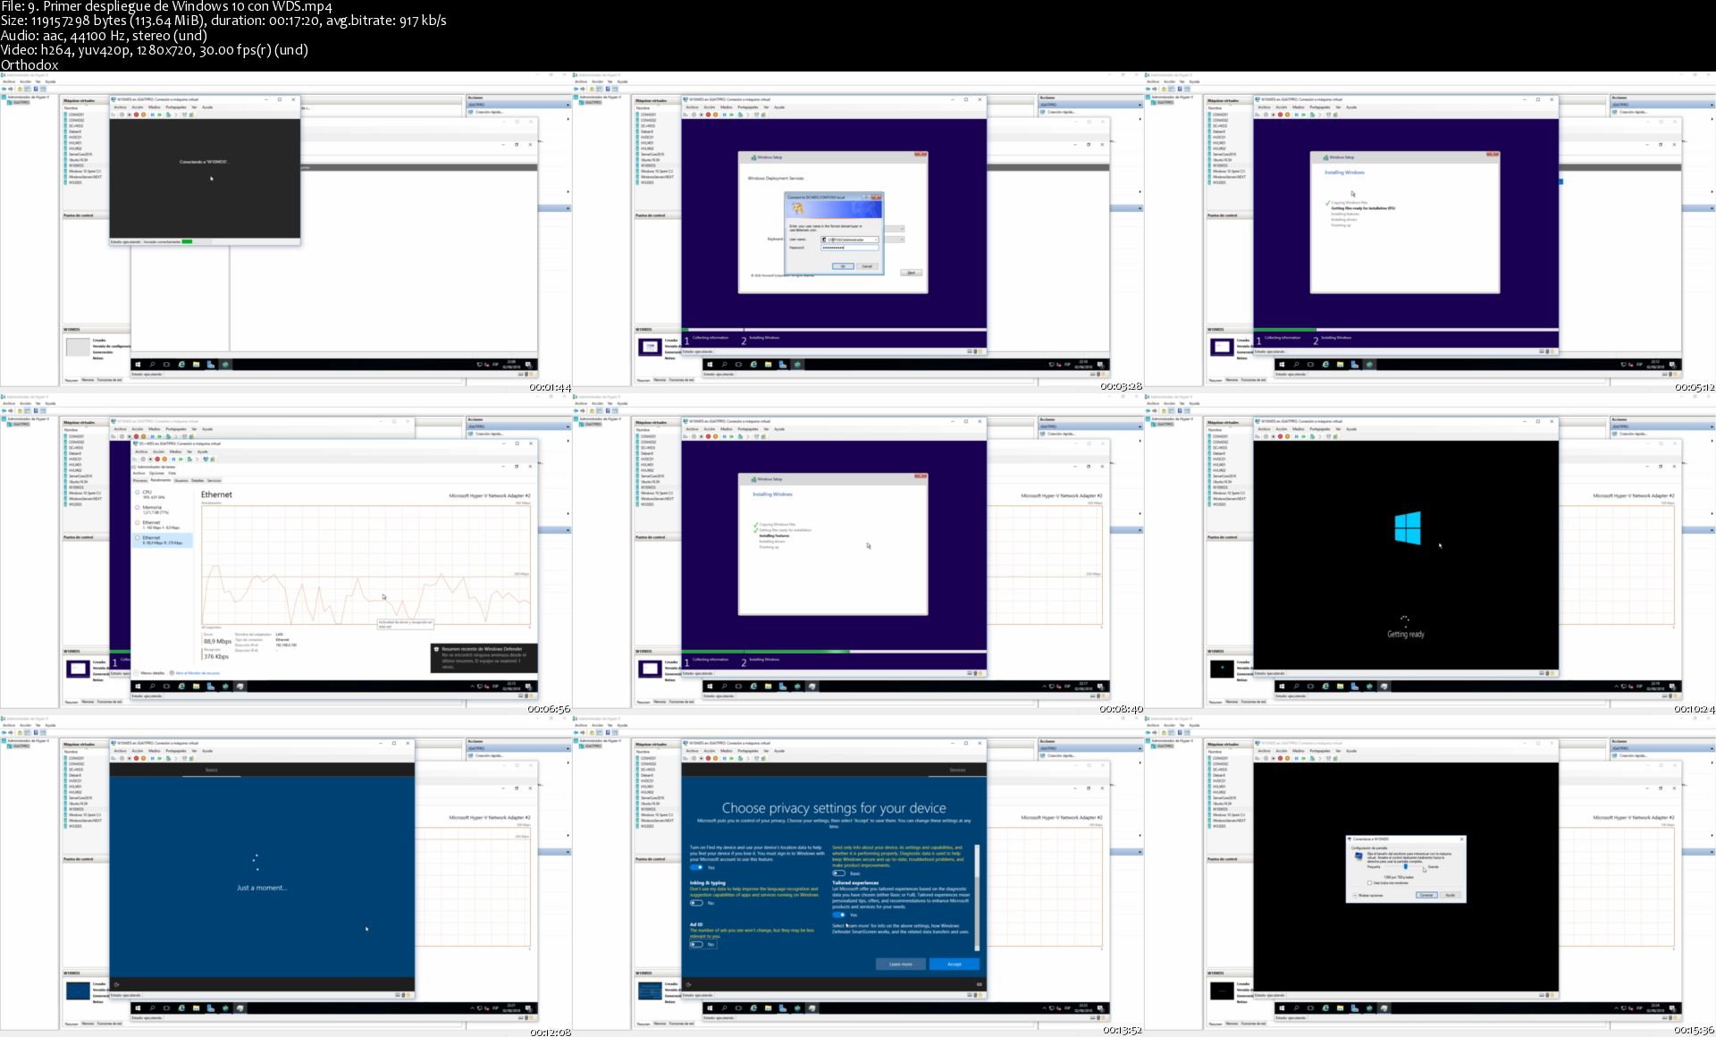Select CPU graph icon in Task Manager
This screenshot has width=1716, height=1037.
pyautogui.click(x=138, y=493)
